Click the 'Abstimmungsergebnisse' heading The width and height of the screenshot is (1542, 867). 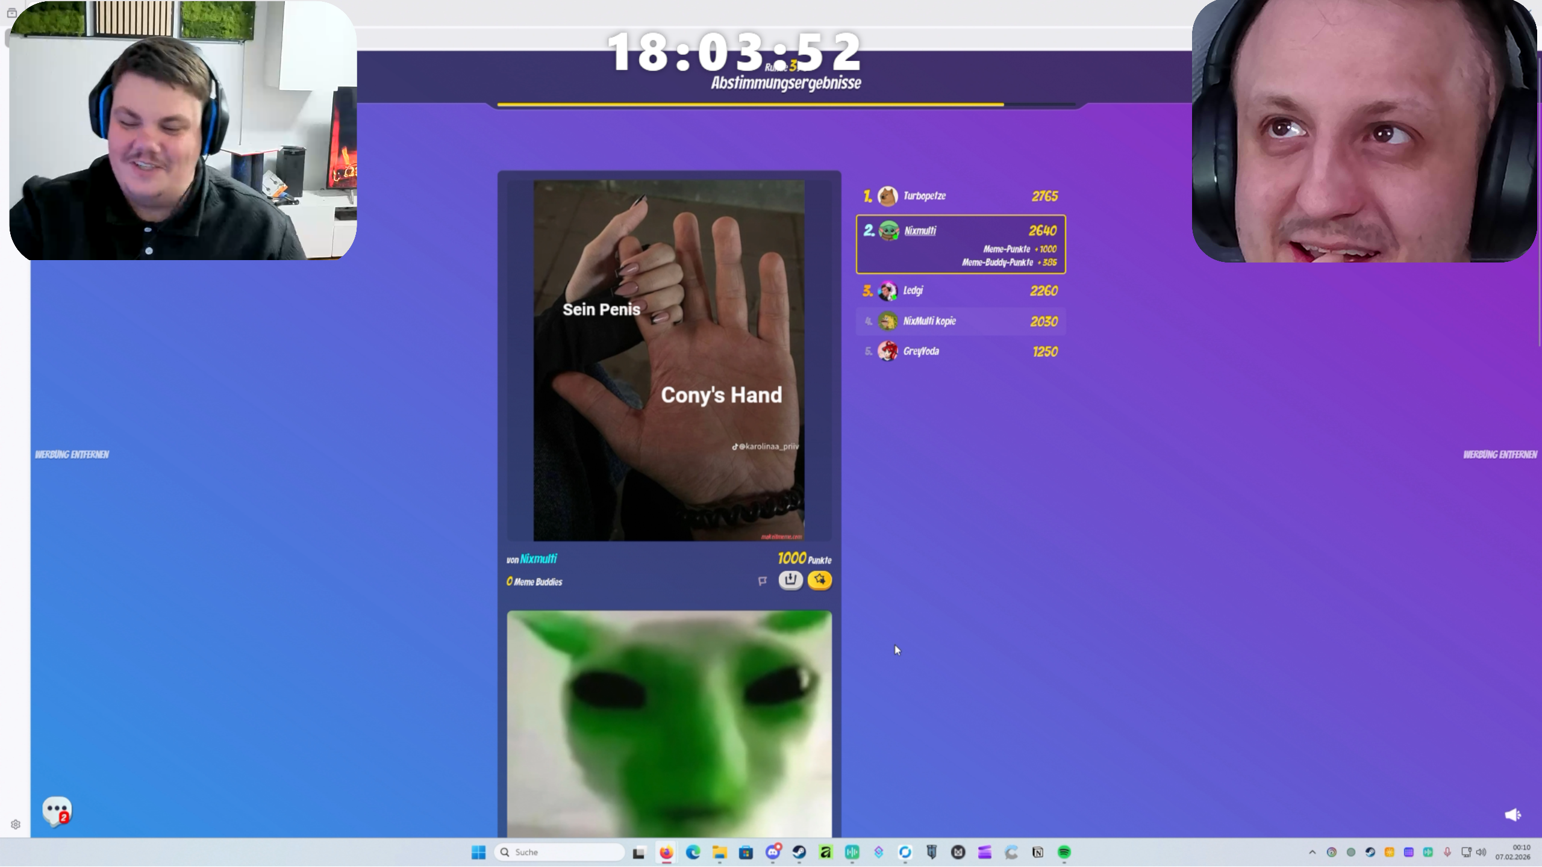(786, 83)
